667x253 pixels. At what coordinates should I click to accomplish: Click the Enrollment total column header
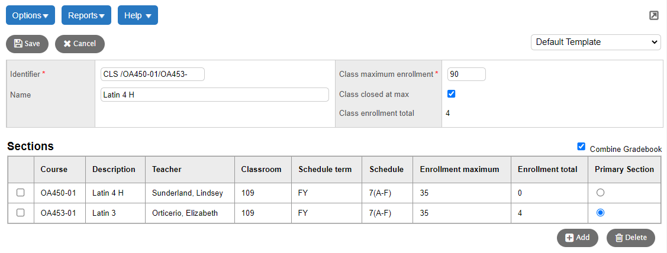tap(547, 169)
